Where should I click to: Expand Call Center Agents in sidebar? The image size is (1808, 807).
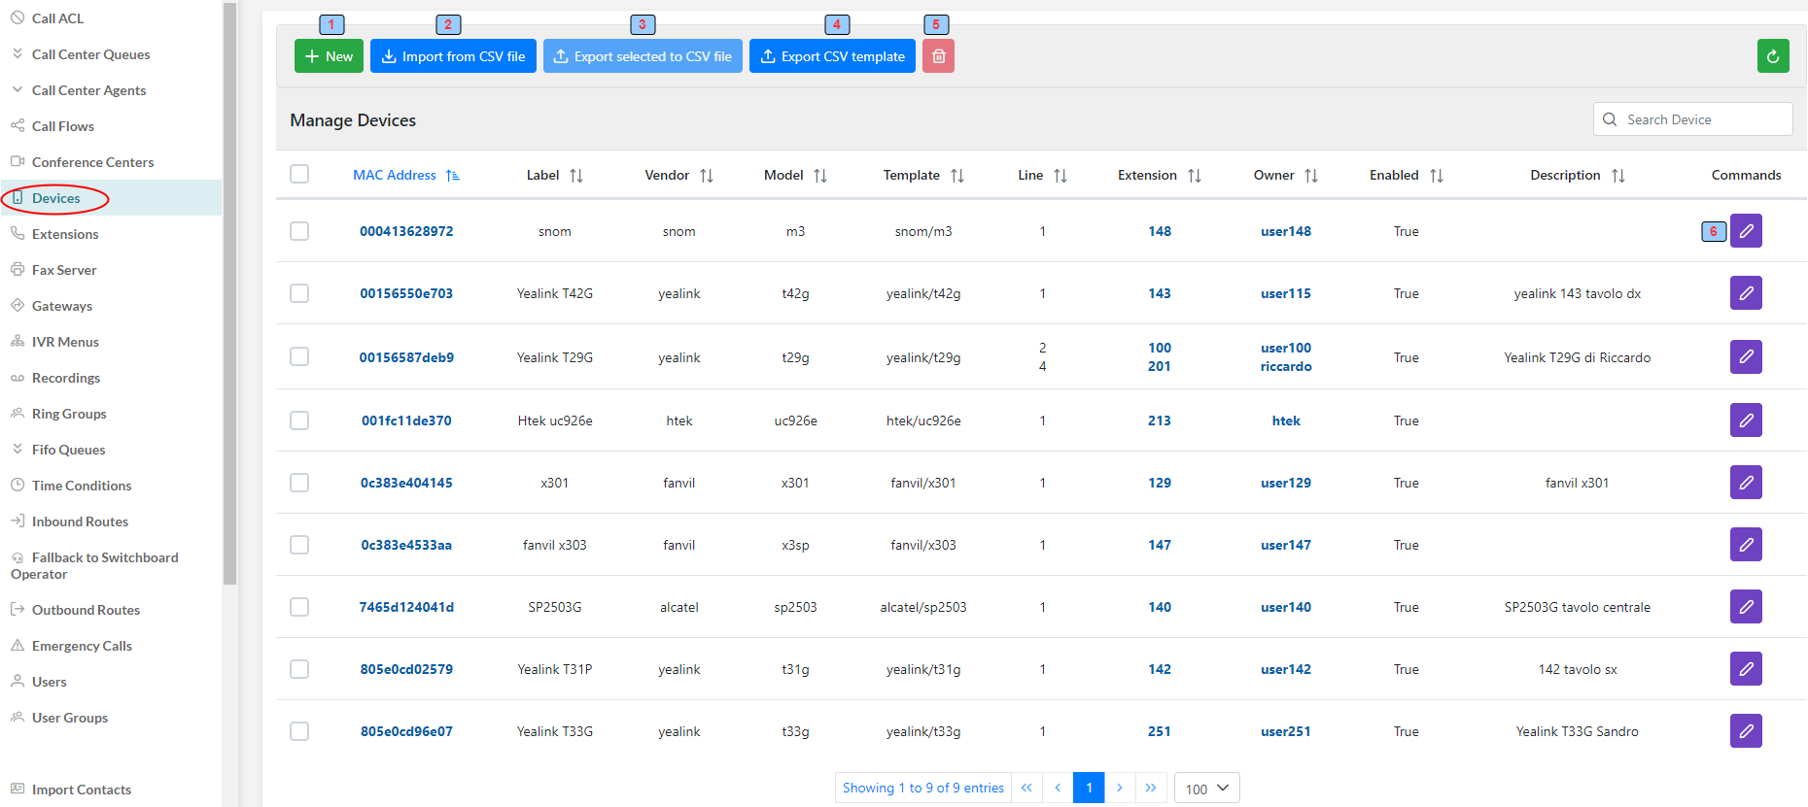tap(111, 90)
